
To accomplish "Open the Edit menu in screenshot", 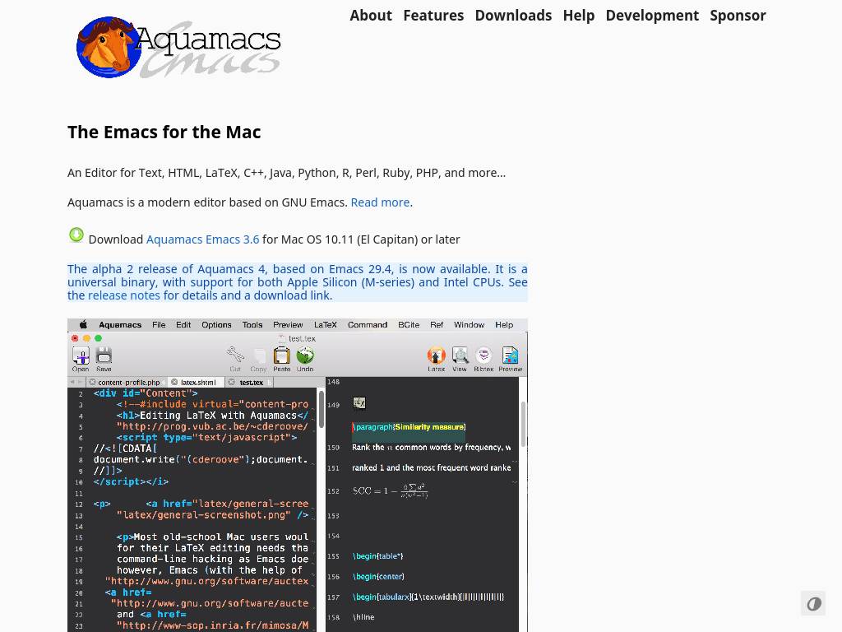I will pos(183,324).
